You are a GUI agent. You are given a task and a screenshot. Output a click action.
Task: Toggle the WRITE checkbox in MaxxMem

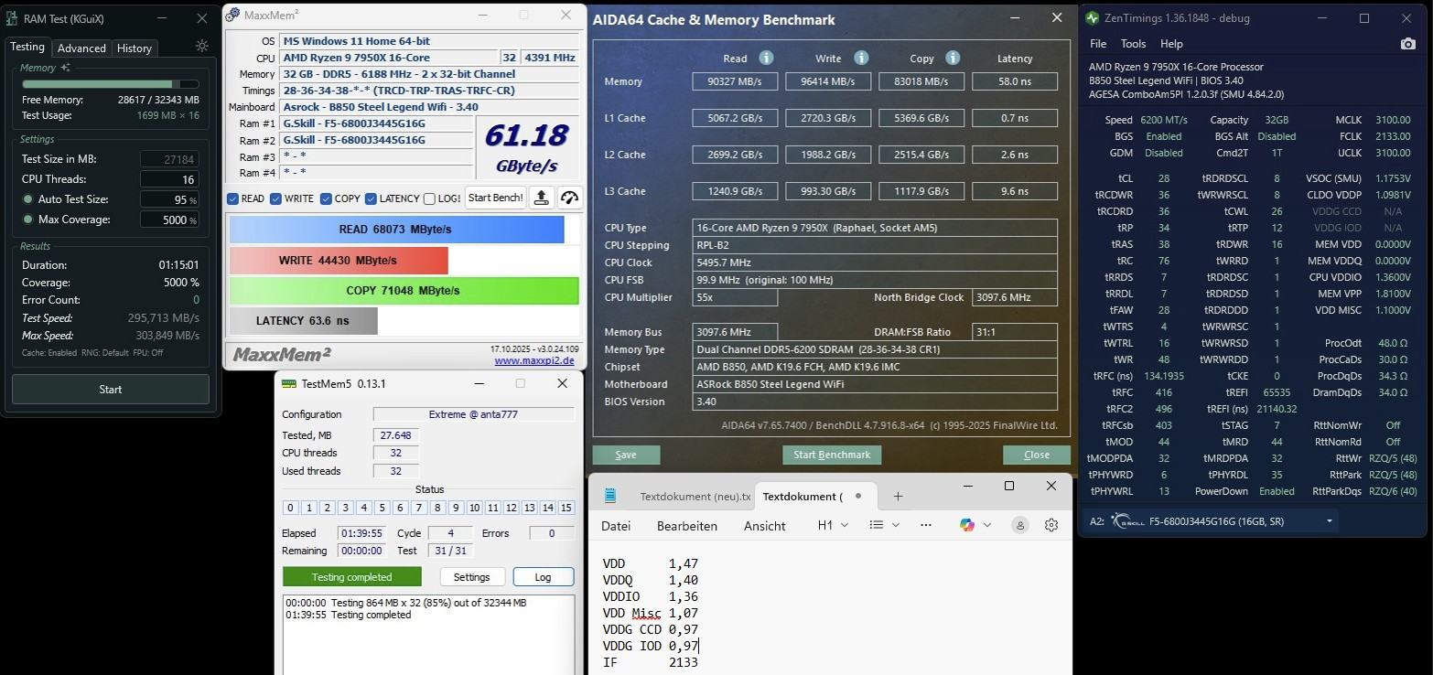pos(275,198)
